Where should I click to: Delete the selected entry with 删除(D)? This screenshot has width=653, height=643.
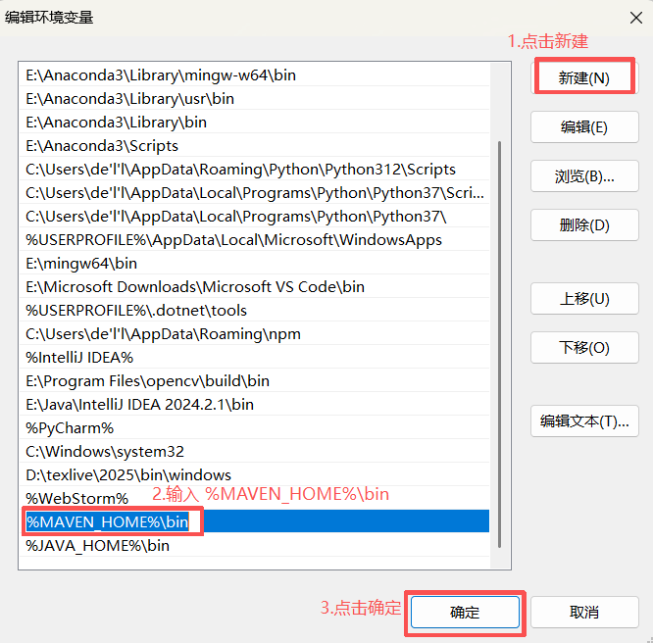[x=584, y=225]
